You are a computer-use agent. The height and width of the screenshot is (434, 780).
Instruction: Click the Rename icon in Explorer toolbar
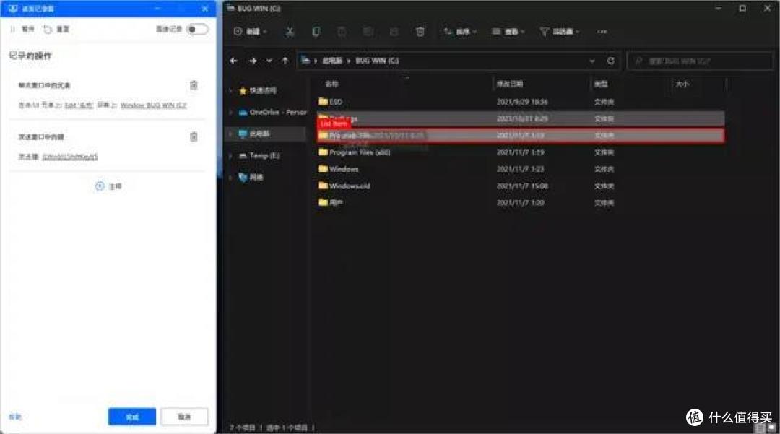[x=368, y=32]
